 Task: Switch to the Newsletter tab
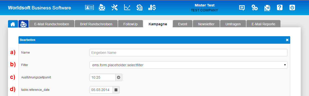pyautogui.click(x=206, y=24)
